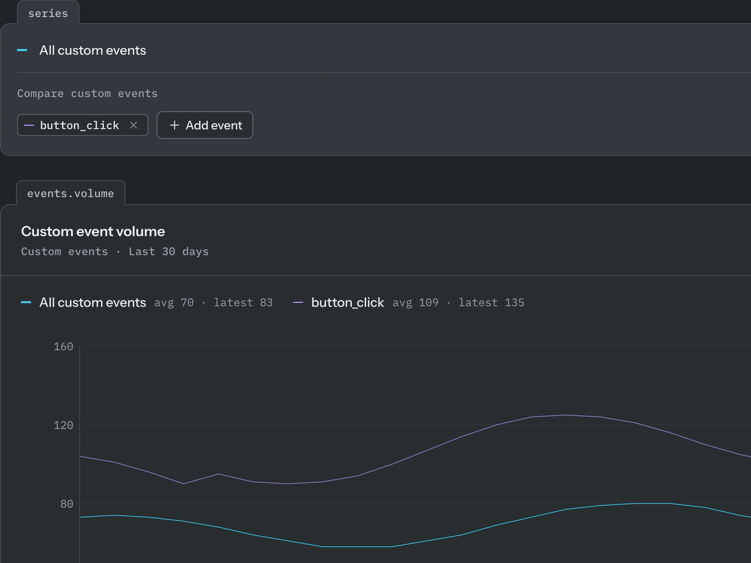Screen dimensions: 751x563
Task: Click the 160 y-axis label
Action: [x=63, y=347]
